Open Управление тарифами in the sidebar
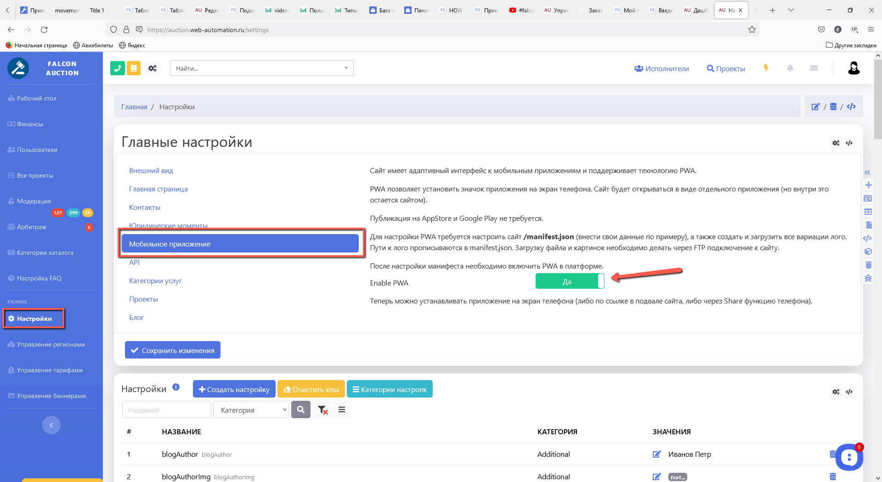 tap(50, 370)
